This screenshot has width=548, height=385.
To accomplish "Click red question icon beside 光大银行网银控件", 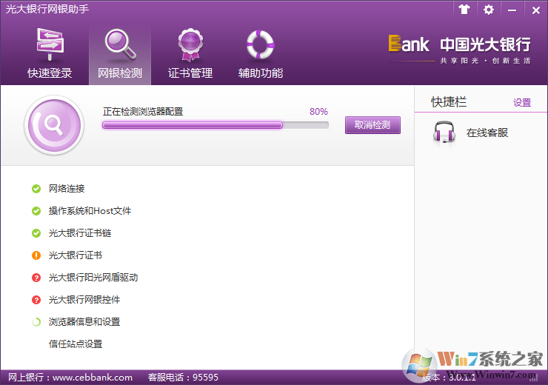I will [x=36, y=300].
